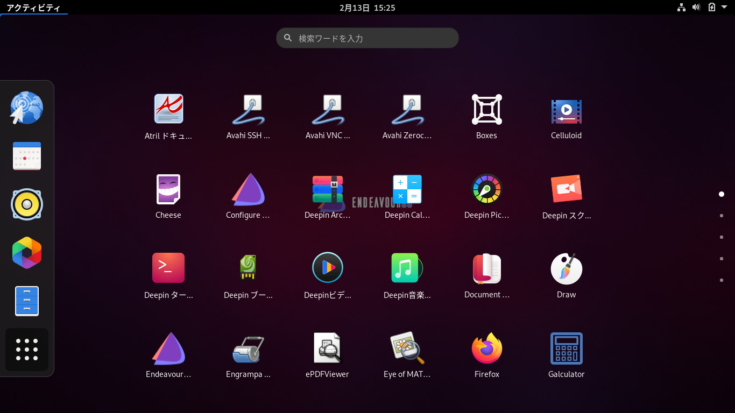
Task: Jump to the fourth app page dot
Action: tap(722, 259)
